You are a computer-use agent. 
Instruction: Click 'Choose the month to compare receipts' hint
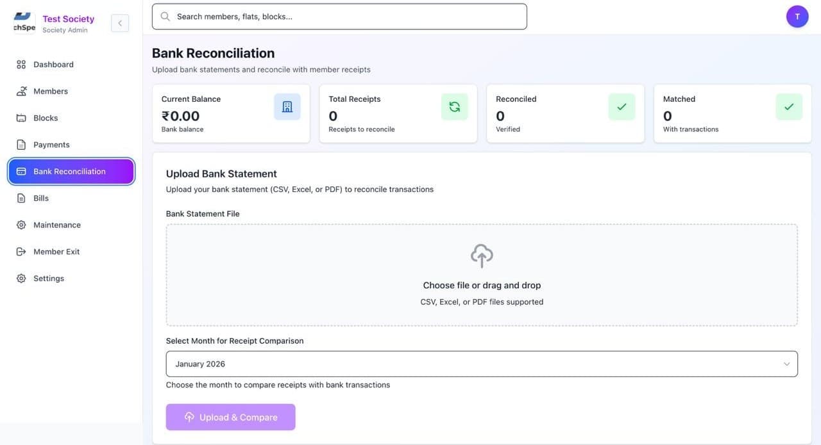point(278,385)
